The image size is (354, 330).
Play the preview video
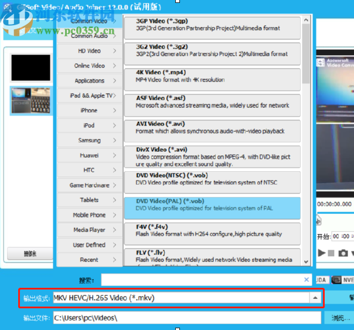[322, 253]
